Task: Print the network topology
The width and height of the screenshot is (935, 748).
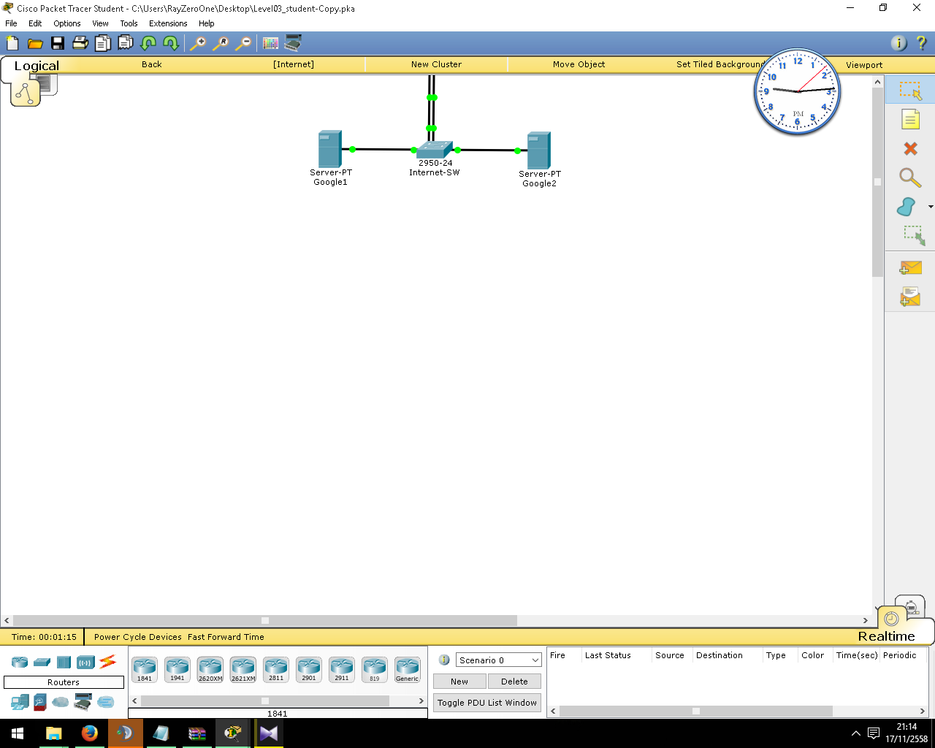Action: [80, 43]
